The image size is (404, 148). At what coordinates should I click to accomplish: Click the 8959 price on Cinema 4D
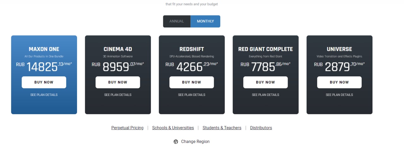coord(116,67)
